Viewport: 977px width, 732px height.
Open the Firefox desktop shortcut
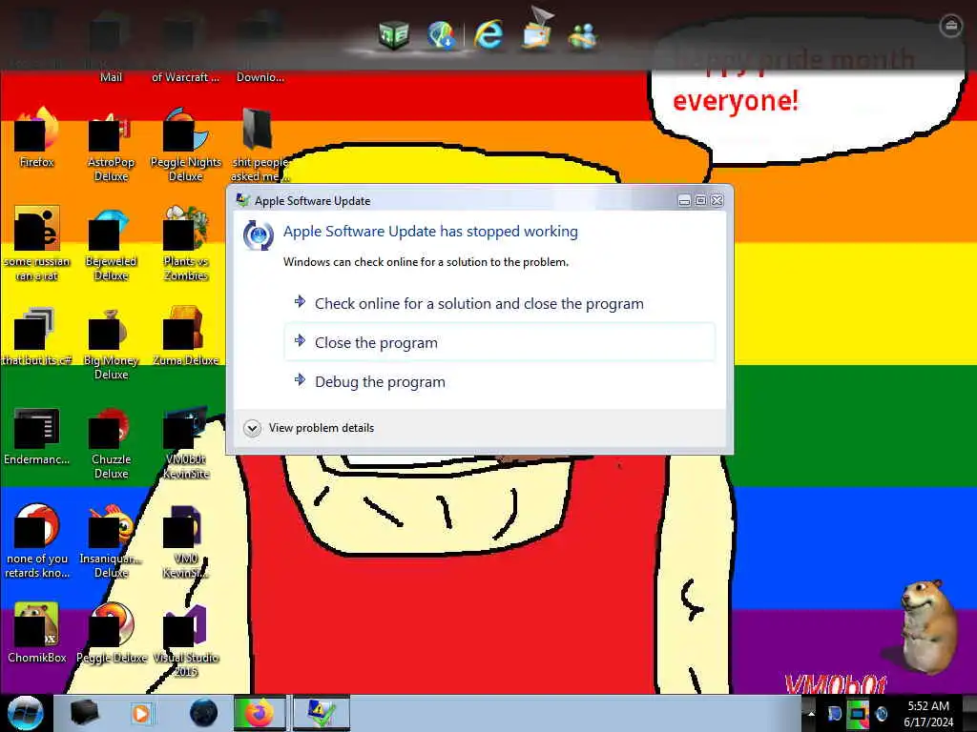click(x=37, y=137)
